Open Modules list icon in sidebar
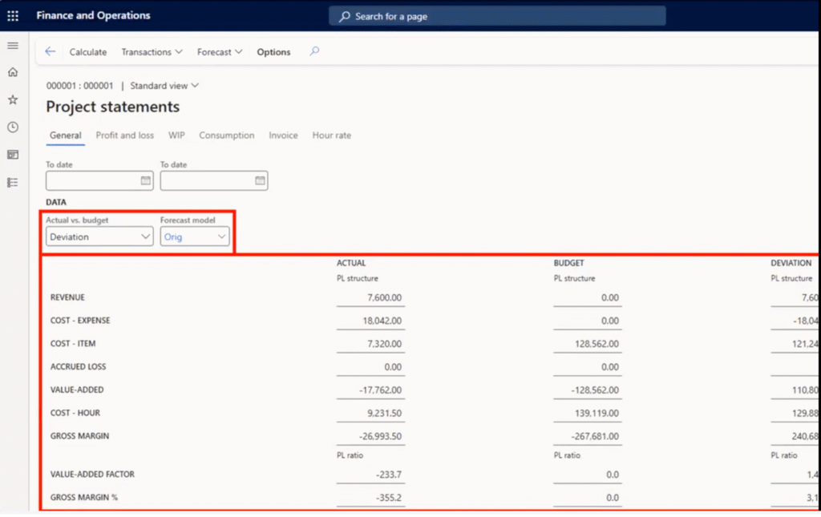821x517 pixels. 13,182
